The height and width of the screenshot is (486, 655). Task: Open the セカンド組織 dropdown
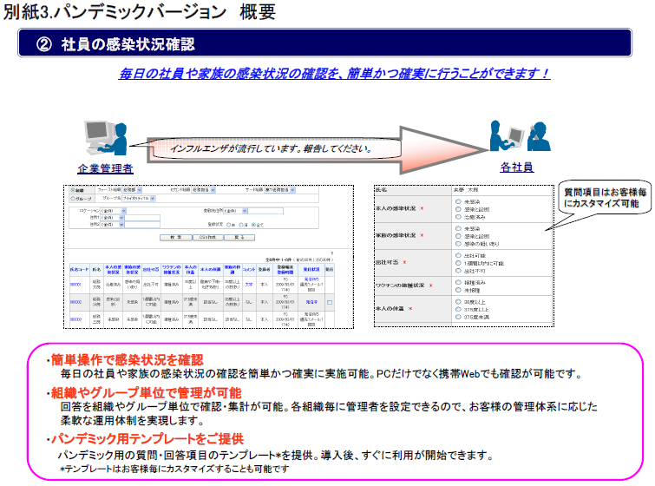click(203, 190)
